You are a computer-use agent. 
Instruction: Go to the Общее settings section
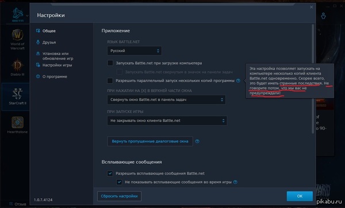click(x=49, y=31)
